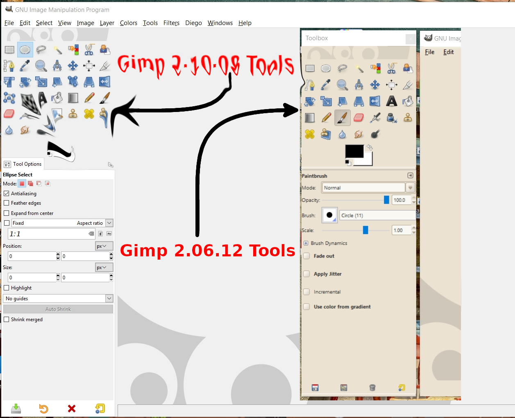This screenshot has height=418, width=515.
Task: Open the Layer menu
Action: click(x=107, y=23)
